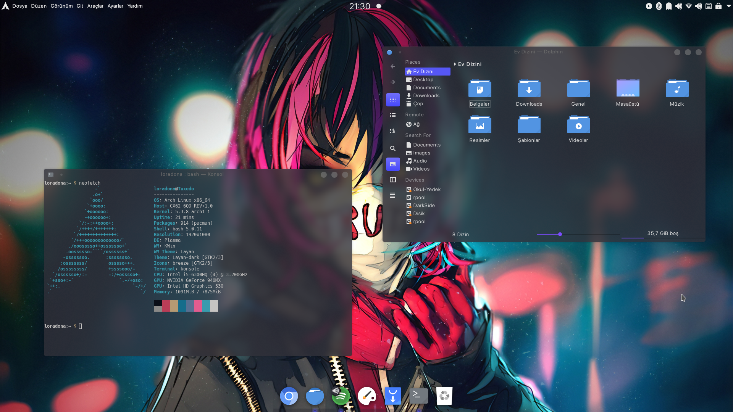Select the Genel folder icon
Screen dimensions: 733x412
pos(578,89)
